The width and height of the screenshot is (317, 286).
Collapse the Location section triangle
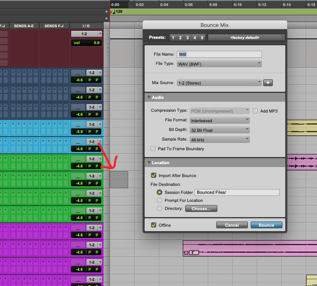point(149,163)
